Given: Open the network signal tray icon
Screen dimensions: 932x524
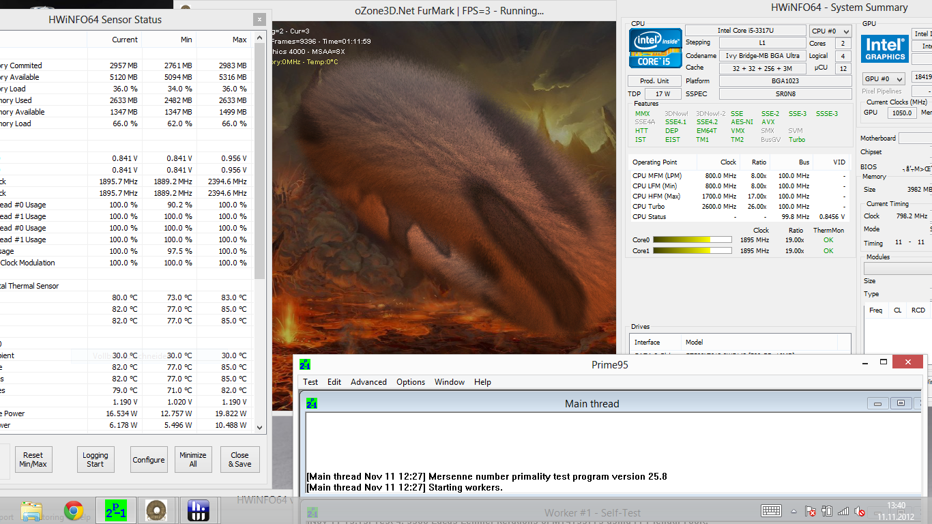Looking at the screenshot, I should [x=843, y=511].
